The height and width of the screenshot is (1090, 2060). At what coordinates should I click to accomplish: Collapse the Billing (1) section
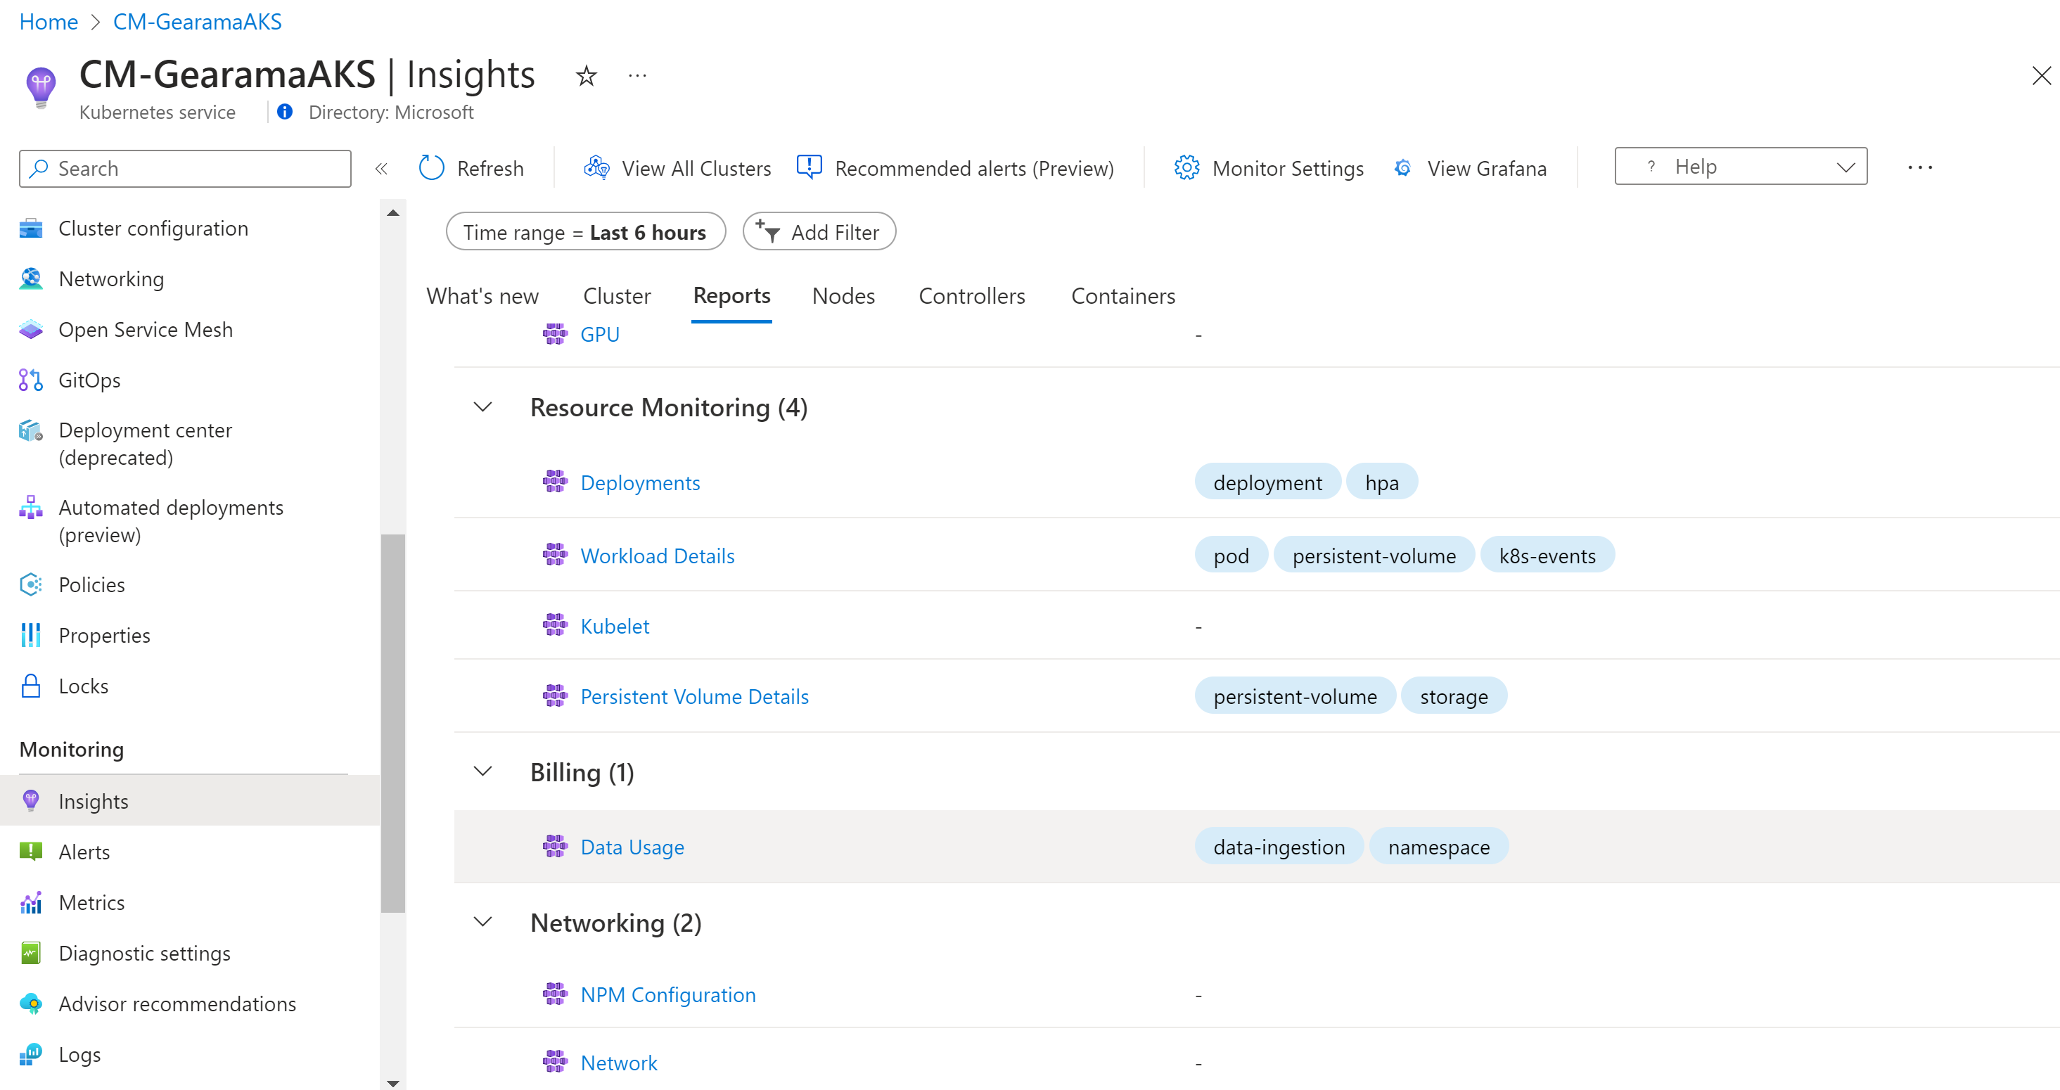coord(482,771)
